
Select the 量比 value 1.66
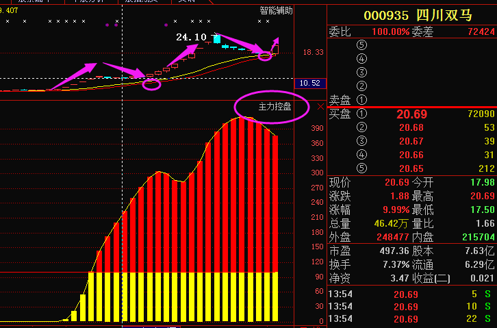tap(485, 223)
